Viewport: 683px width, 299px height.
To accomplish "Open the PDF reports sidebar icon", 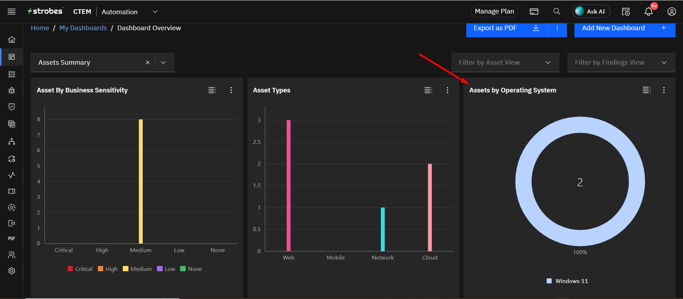I will tap(12, 239).
